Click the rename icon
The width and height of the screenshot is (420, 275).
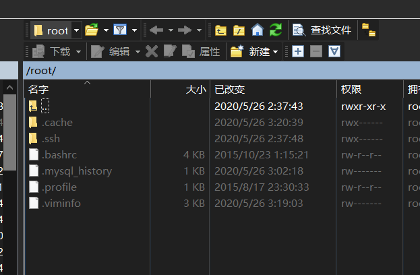(170, 51)
